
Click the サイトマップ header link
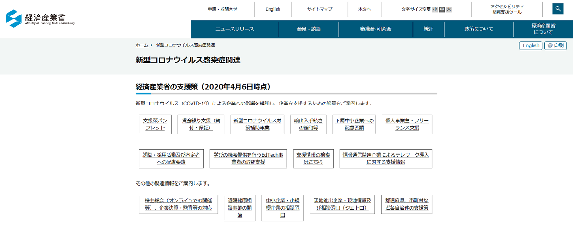point(319,9)
